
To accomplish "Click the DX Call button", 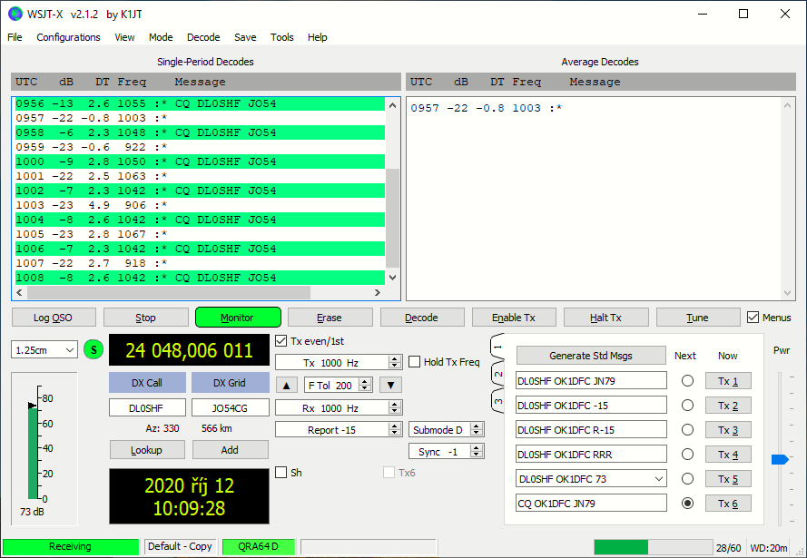I will (147, 383).
